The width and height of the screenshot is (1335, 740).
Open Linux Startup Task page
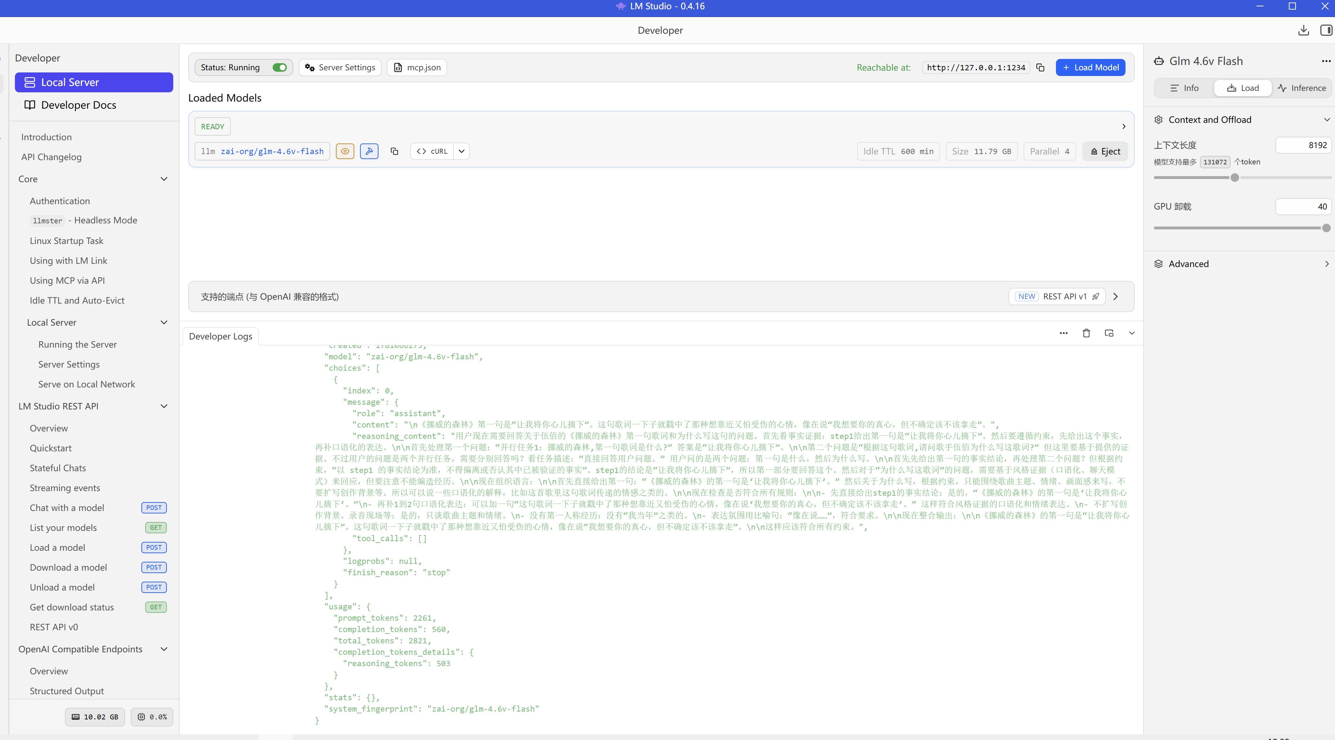(66, 241)
